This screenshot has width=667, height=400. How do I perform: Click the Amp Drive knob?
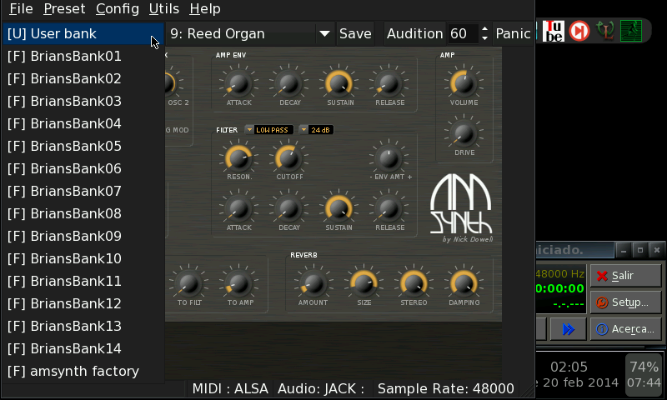click(x=464, y=133)
